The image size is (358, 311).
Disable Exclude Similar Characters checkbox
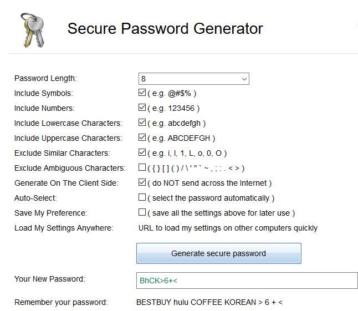[x=142, y=152]
